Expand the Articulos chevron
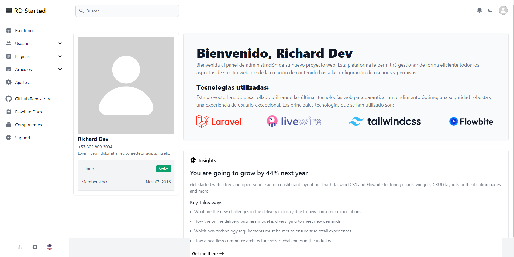 60,69
